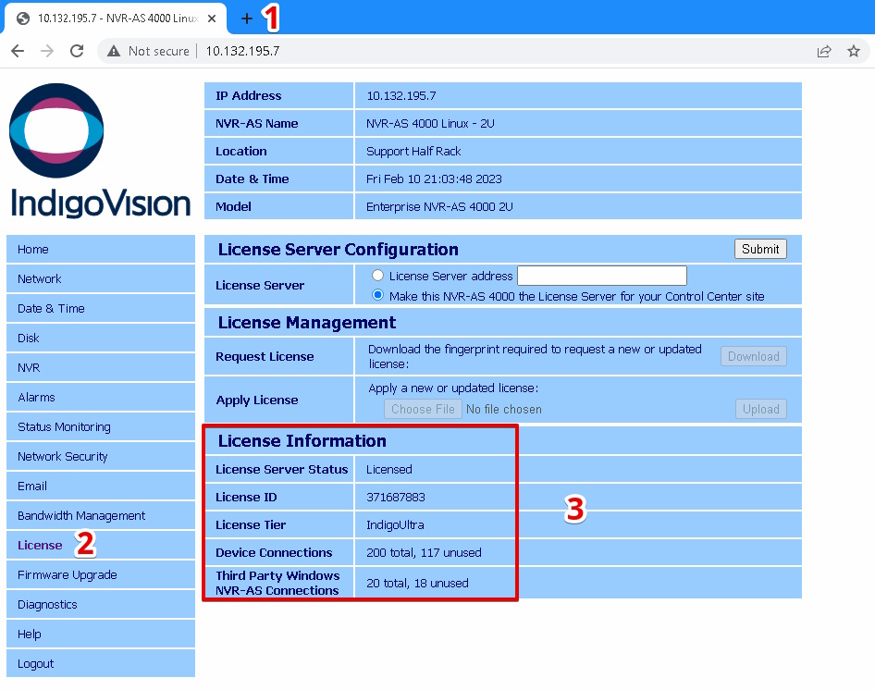The width and height of the screenshot is (875, 690).
Task: Click the browser back arrow
Action: 18,51
